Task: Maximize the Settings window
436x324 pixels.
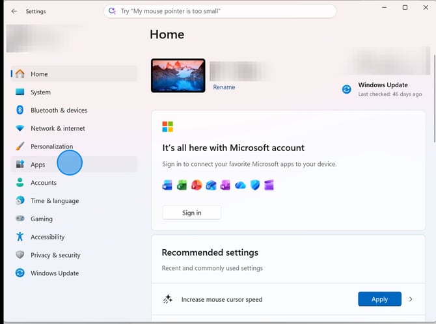Action: click(405, 8)
